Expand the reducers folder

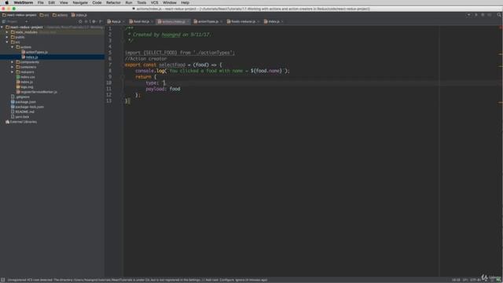(13, 72)
